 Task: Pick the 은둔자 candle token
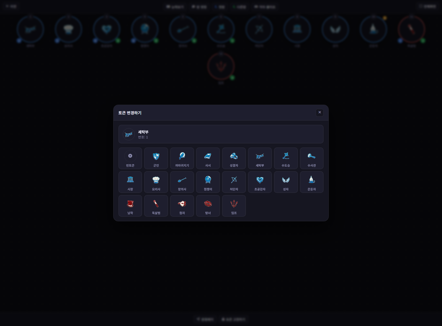(312, 182)
